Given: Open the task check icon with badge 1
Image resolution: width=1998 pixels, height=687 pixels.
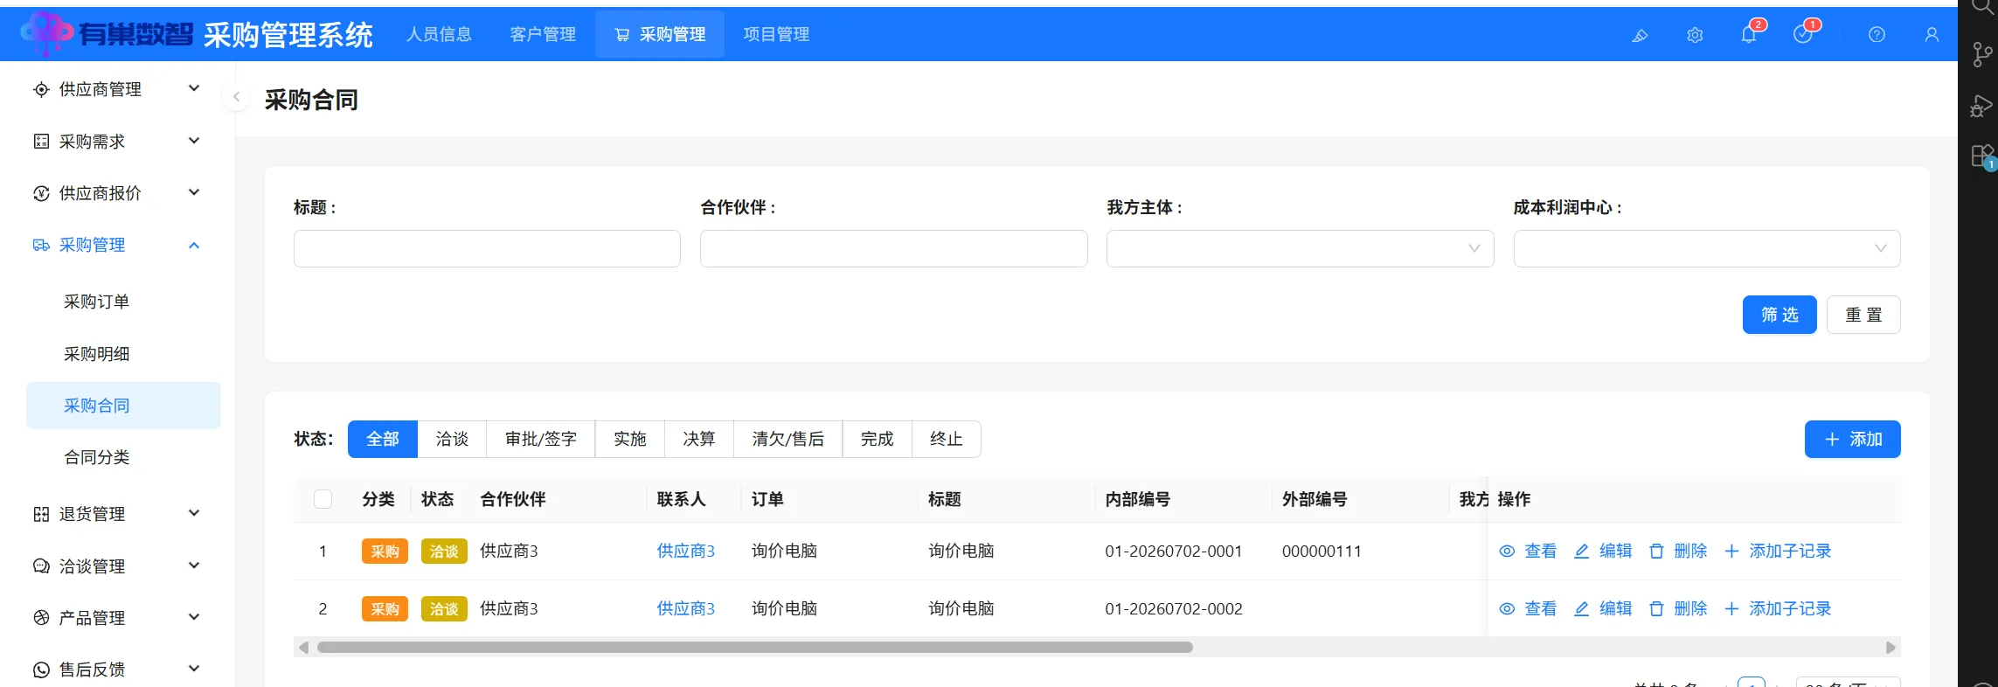Looking at the screenshot, I should (1802, 34).
